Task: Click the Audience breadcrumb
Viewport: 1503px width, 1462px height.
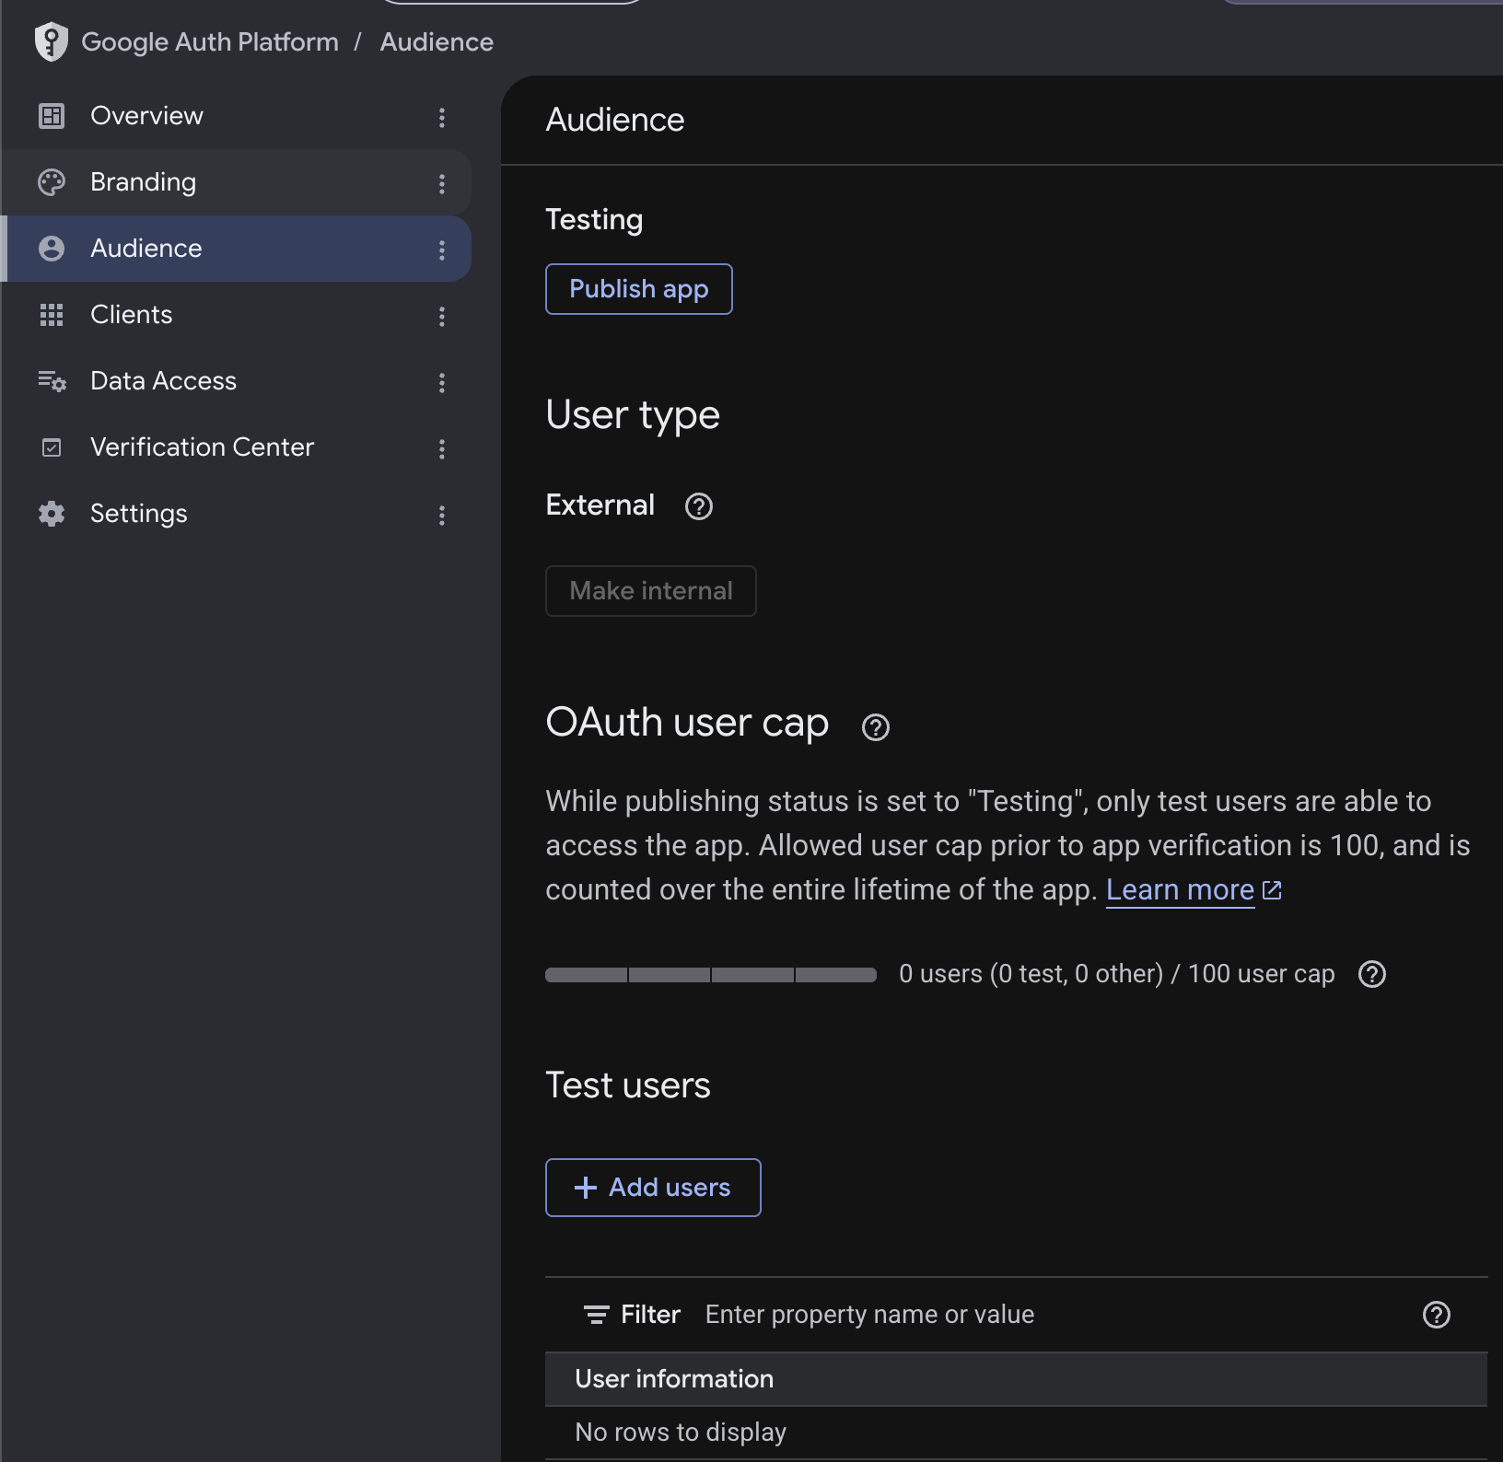Action: coord(437,42)
